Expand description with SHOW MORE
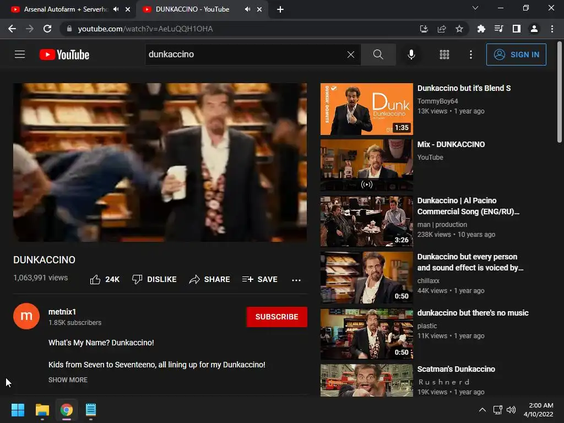 [x=68, y=380]
